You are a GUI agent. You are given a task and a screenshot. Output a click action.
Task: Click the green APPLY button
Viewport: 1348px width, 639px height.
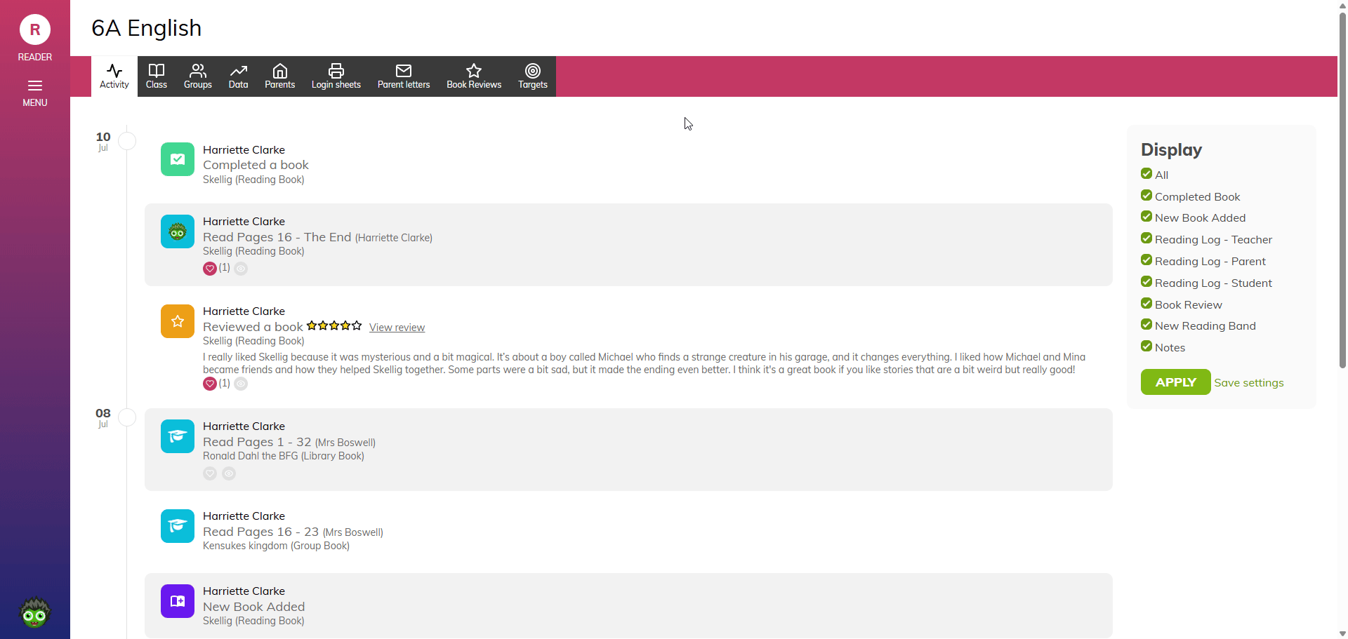tap(1175, 382)
